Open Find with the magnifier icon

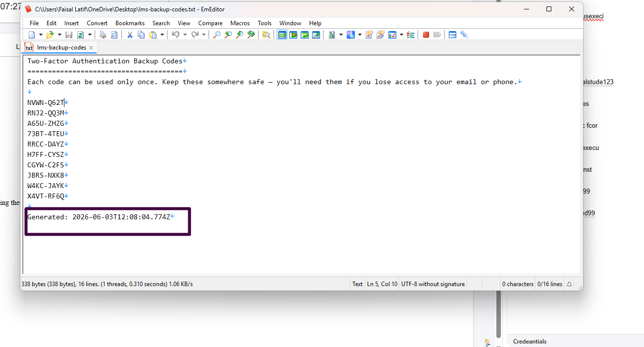pyautogui.click(x=216, y=35)
